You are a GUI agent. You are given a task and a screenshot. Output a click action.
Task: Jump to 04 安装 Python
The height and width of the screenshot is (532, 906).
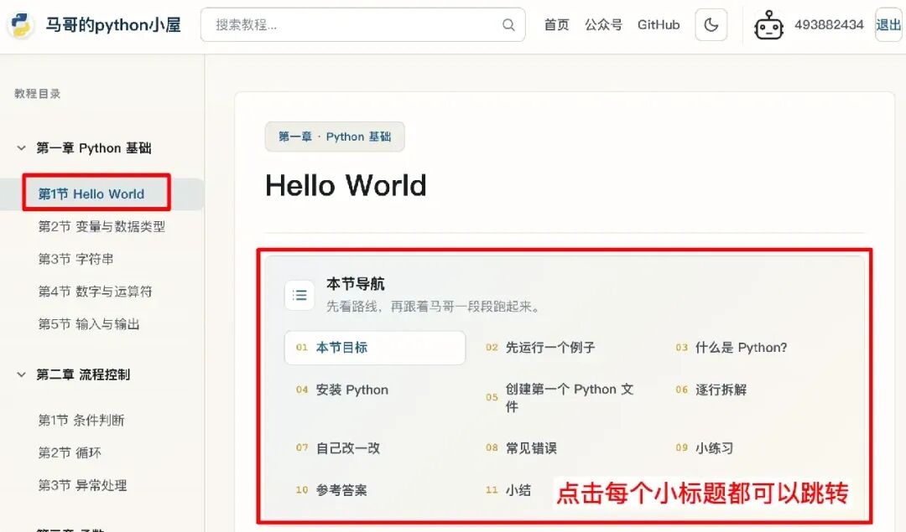click(342, 390)
